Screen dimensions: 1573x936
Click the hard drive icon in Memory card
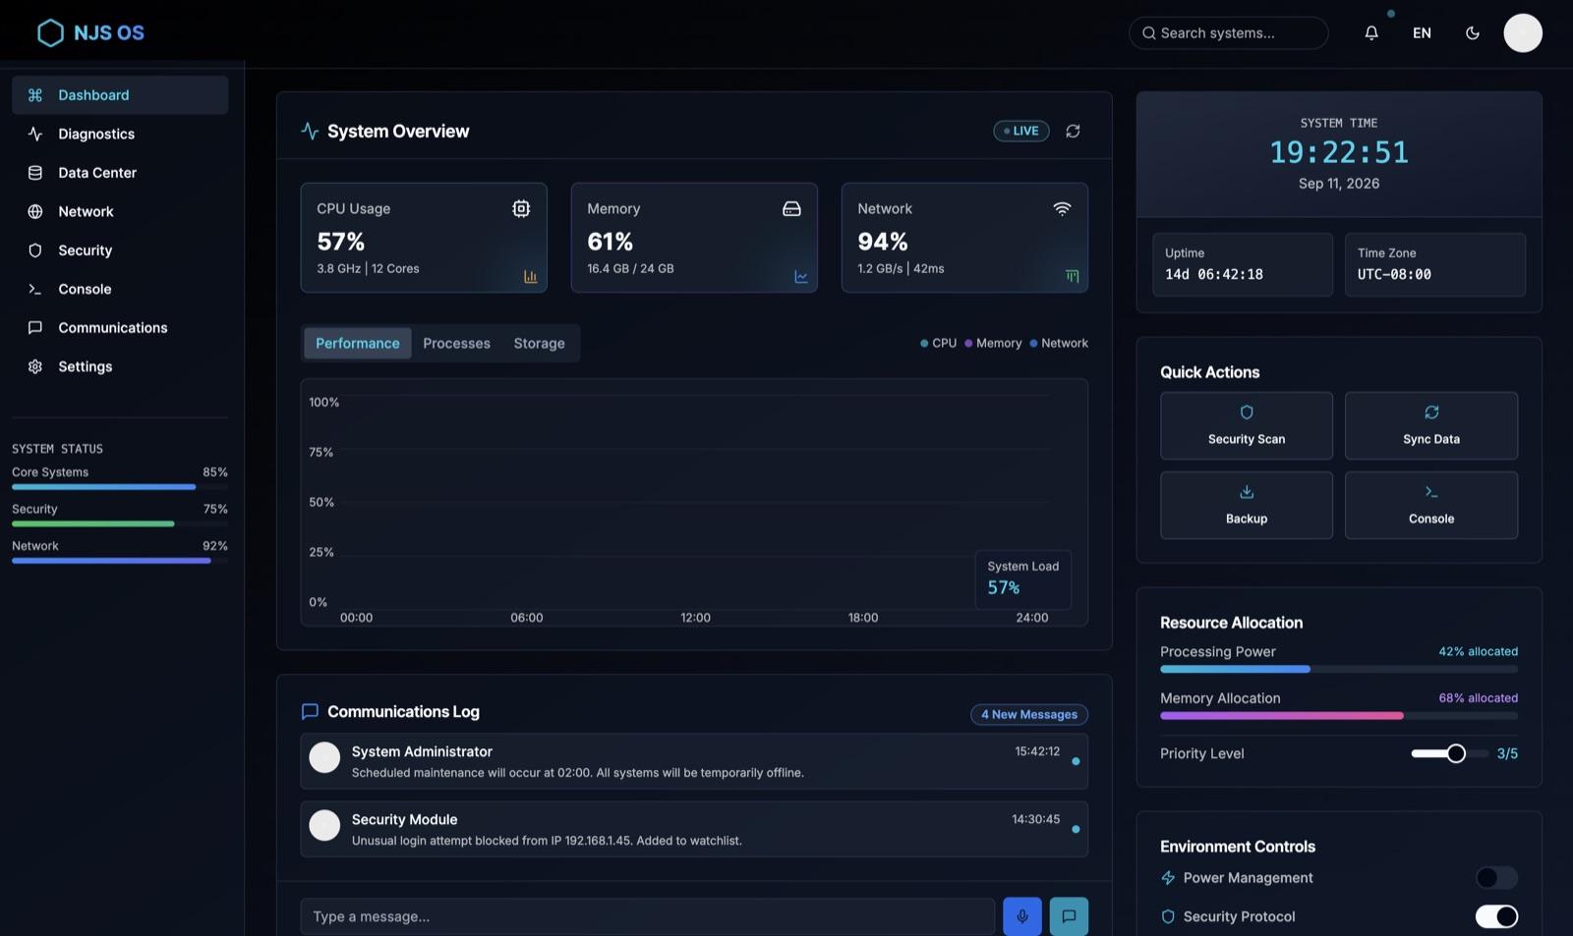(791, 208)
